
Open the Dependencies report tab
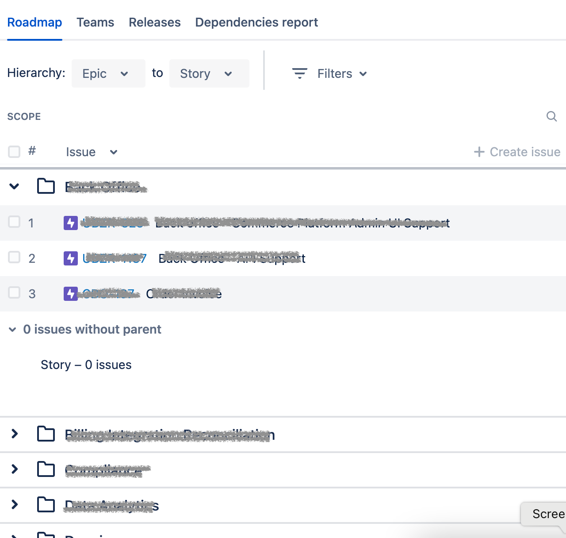tap(256, 22)
